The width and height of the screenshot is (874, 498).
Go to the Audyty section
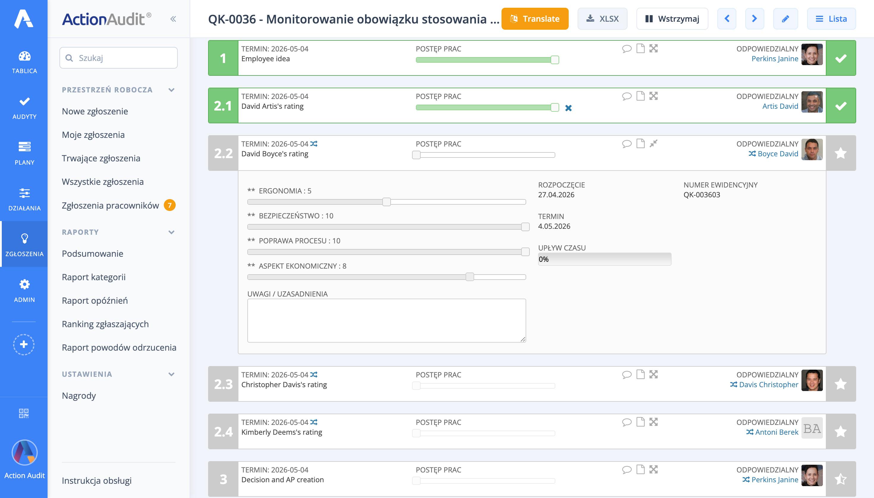(24, 108)
